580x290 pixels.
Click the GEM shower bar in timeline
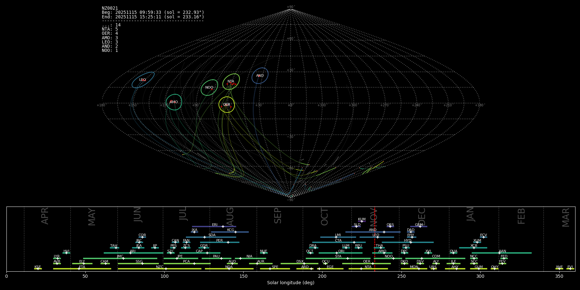coord(419,227)
